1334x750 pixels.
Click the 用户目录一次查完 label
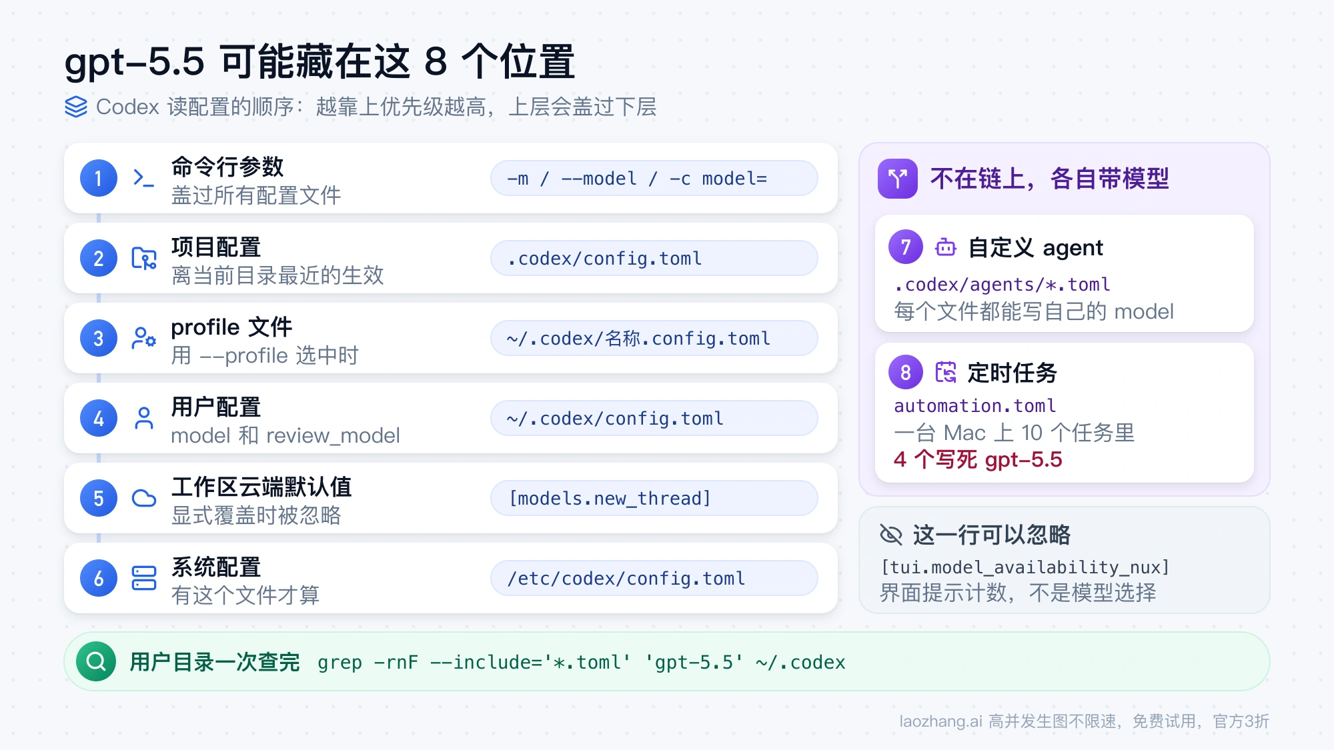(x=215, y=662)
